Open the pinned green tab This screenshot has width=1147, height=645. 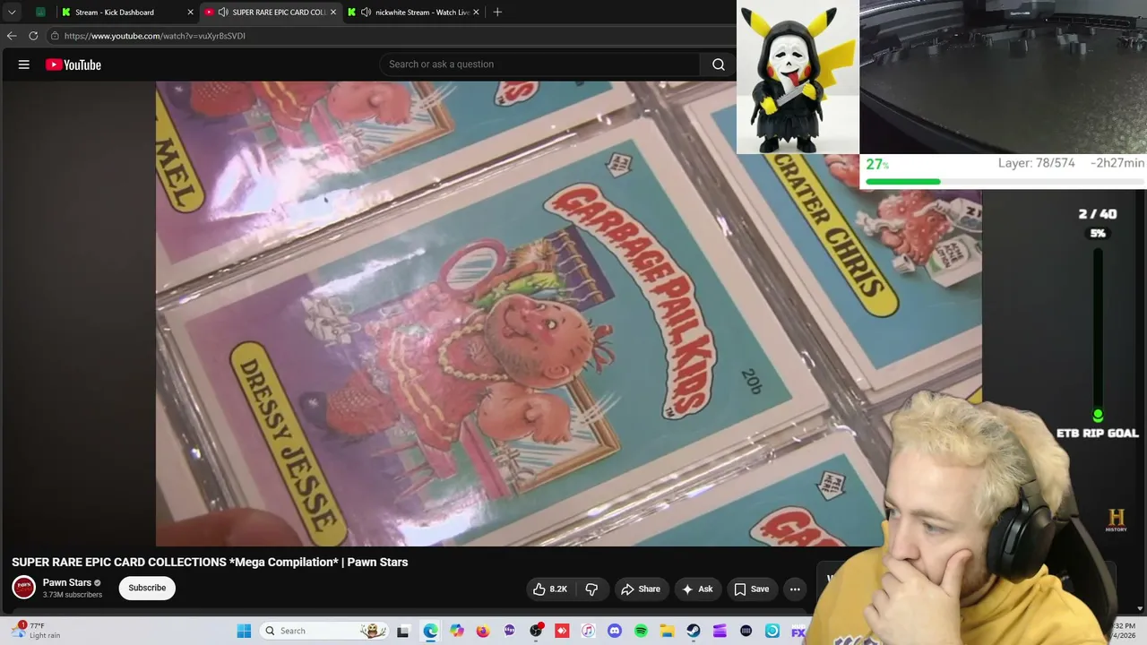tap(40, 12)
